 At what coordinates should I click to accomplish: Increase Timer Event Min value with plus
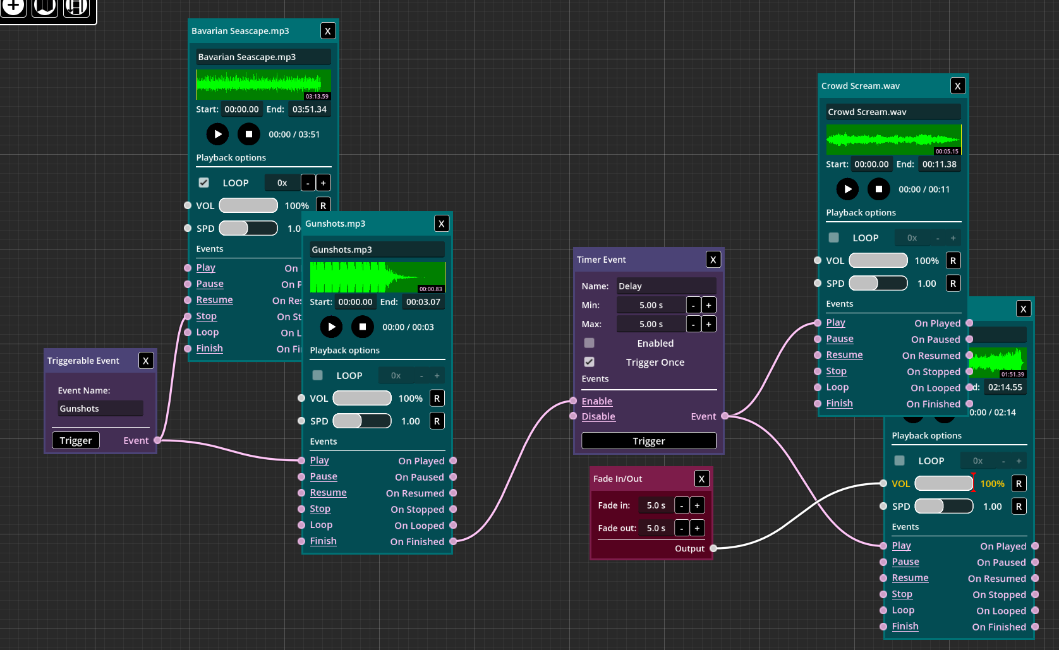708,305
